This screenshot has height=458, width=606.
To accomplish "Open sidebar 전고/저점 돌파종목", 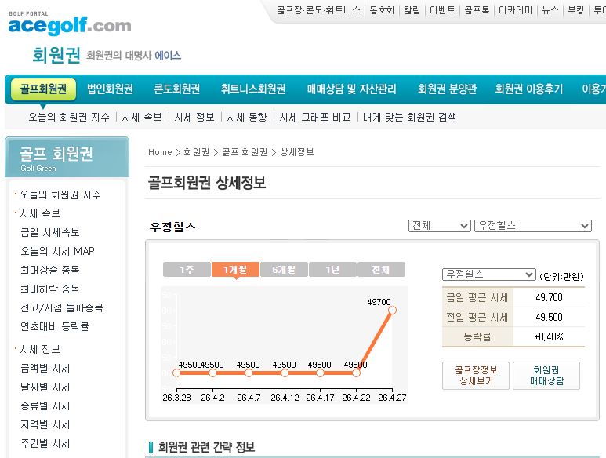I will coord(62,307).
